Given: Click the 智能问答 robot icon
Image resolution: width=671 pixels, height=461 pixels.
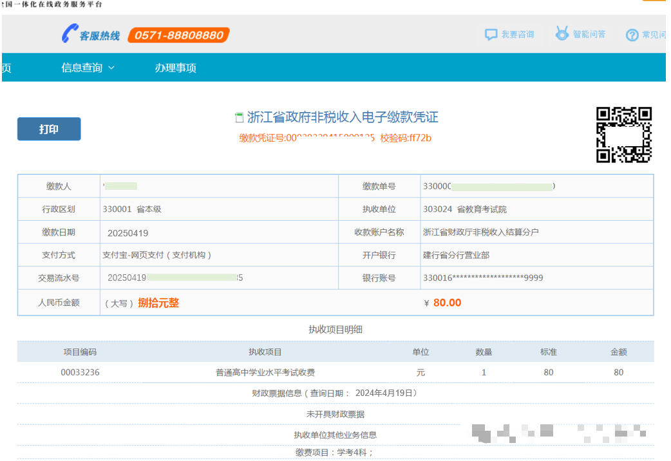Looking at the screenshot, I should (x=562, y=33).
